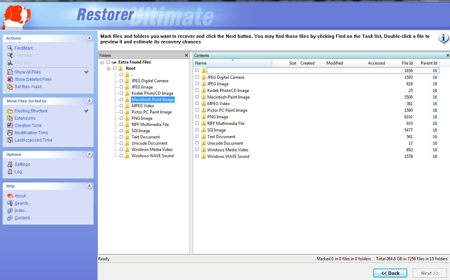Click the SGI Image folder icon in Folders tree
Viewport: 450px width, 280px height.
(127, 131)
